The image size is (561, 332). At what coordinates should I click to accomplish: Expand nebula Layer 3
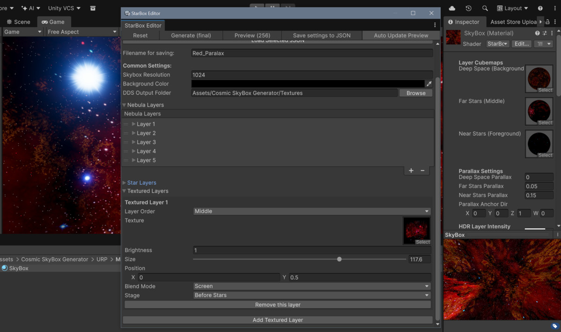134,142
